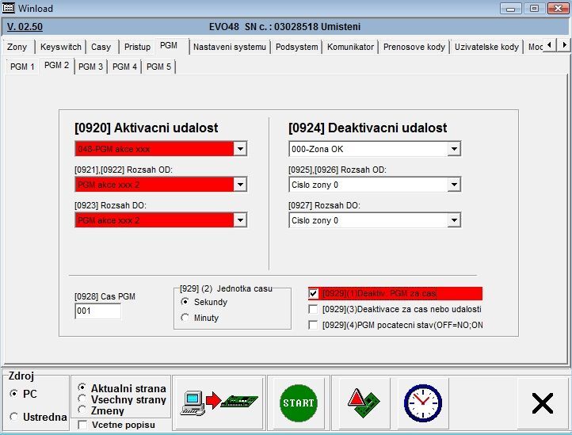
Task: Click the V. 02.50 version link
Action: [x=25, y=27]
